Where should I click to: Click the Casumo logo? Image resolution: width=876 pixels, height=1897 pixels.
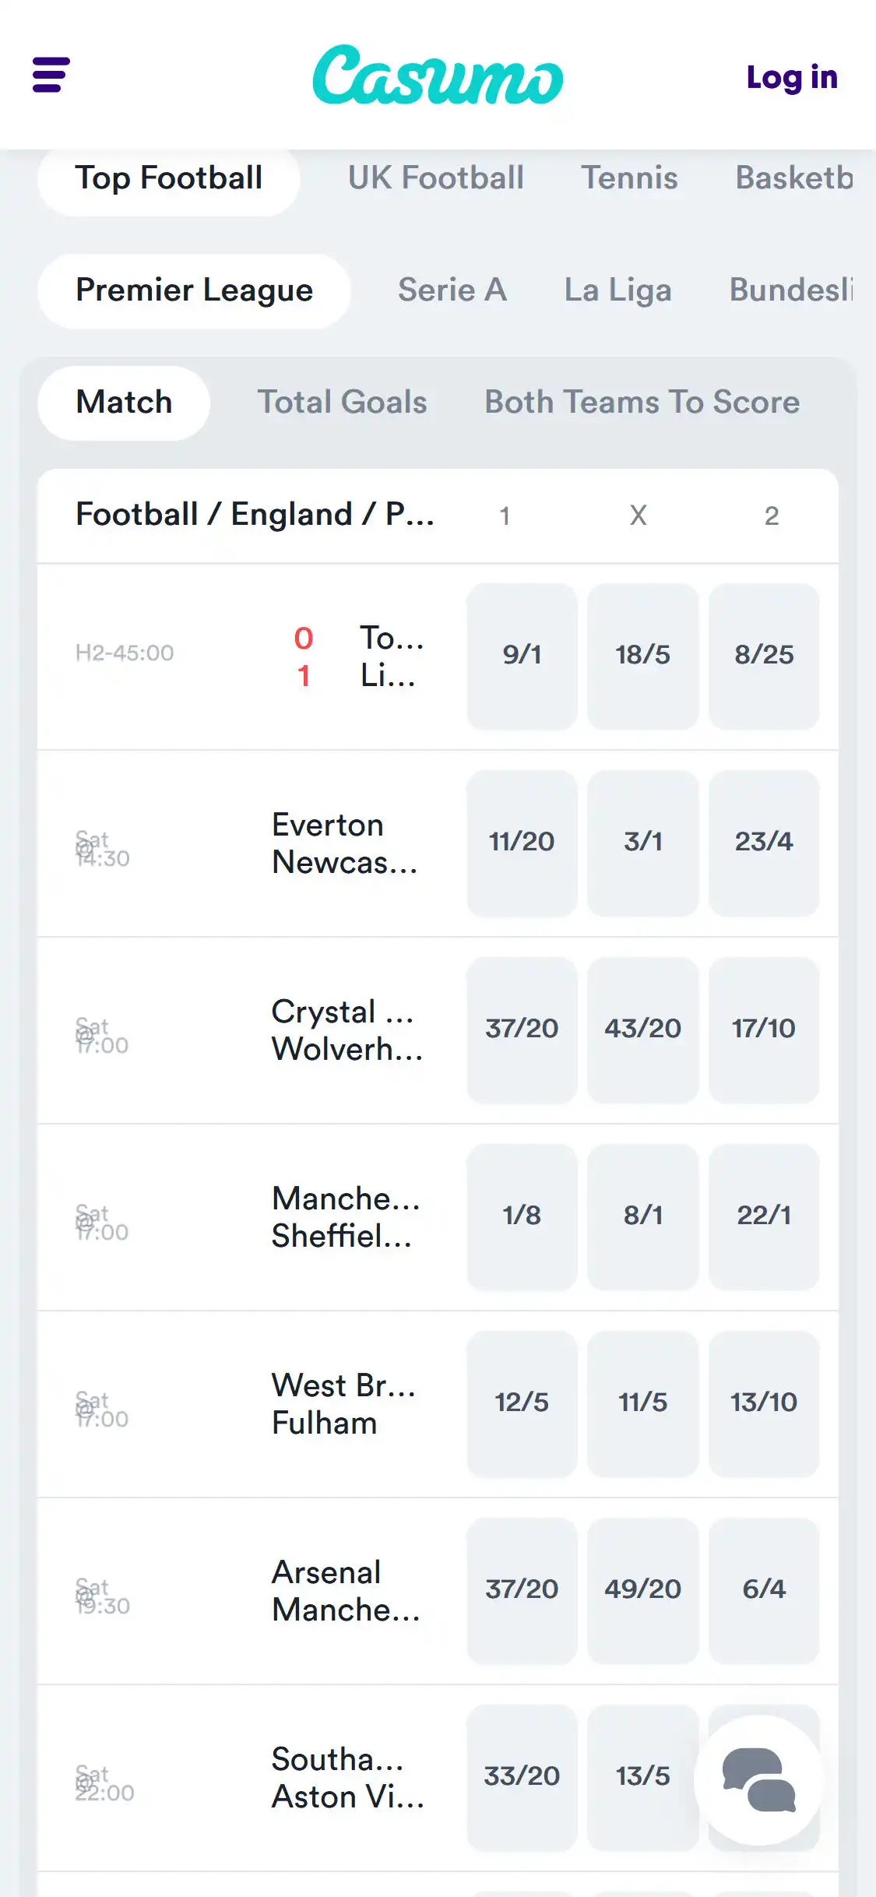tap(438, 78)
